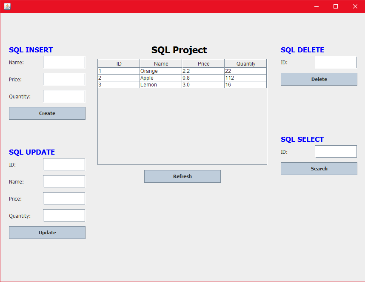The image size is (365, 282).
Task: Focus the Quantity field in SQL UPDATE section
Action: coord(63,215)
